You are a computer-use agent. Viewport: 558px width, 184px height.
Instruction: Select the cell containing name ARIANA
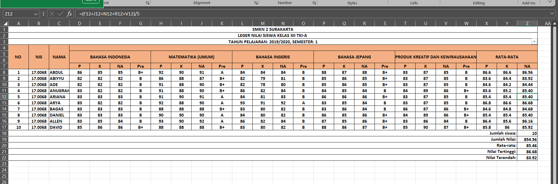(59, 97)
